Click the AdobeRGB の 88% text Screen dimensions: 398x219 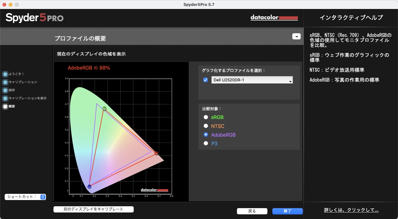click(89, 68)
